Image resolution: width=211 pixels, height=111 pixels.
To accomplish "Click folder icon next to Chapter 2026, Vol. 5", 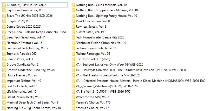I will [x=4, y=21].
